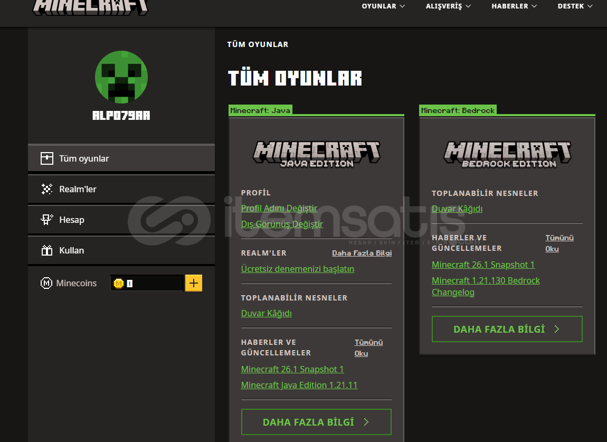Click the chest icon beside Tüm oyunlar
Image resolution: width=607 pixels, height=442 pixels.
[47, 158]
